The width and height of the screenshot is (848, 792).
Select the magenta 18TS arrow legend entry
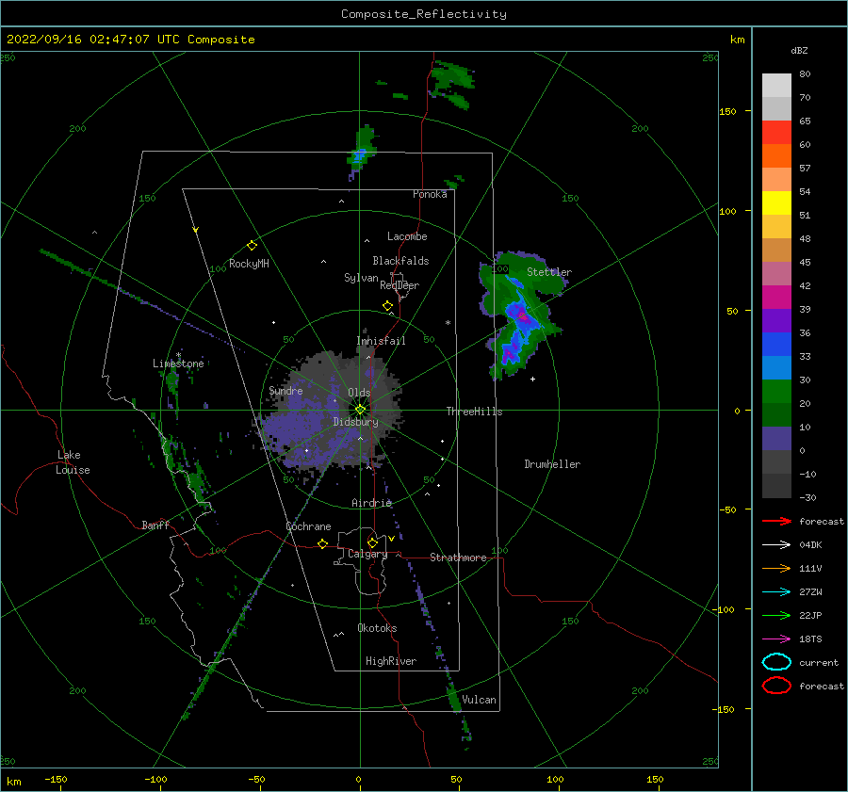point(776,639)
